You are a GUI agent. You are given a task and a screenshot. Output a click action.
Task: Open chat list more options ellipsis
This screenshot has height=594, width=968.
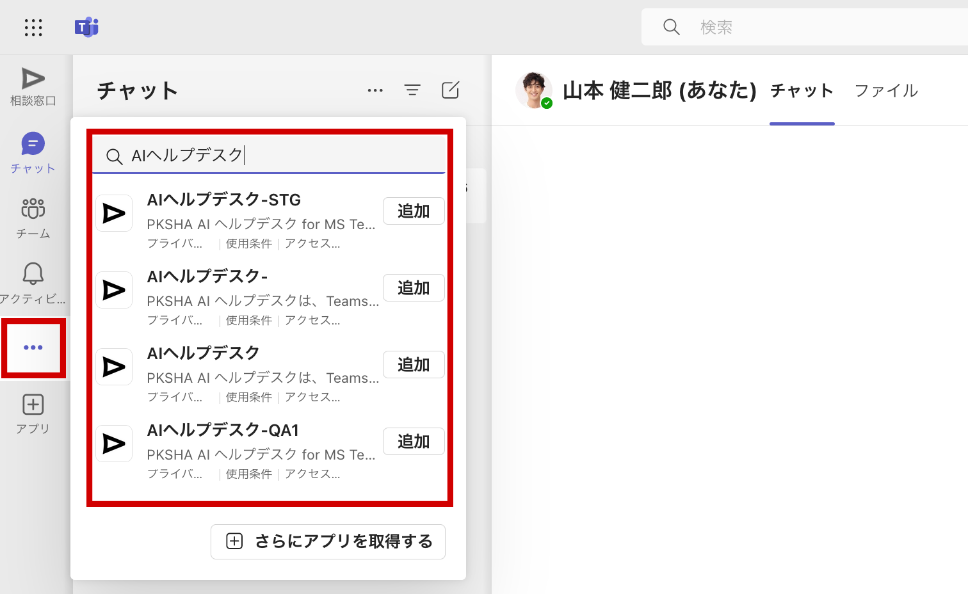[375, 90]
